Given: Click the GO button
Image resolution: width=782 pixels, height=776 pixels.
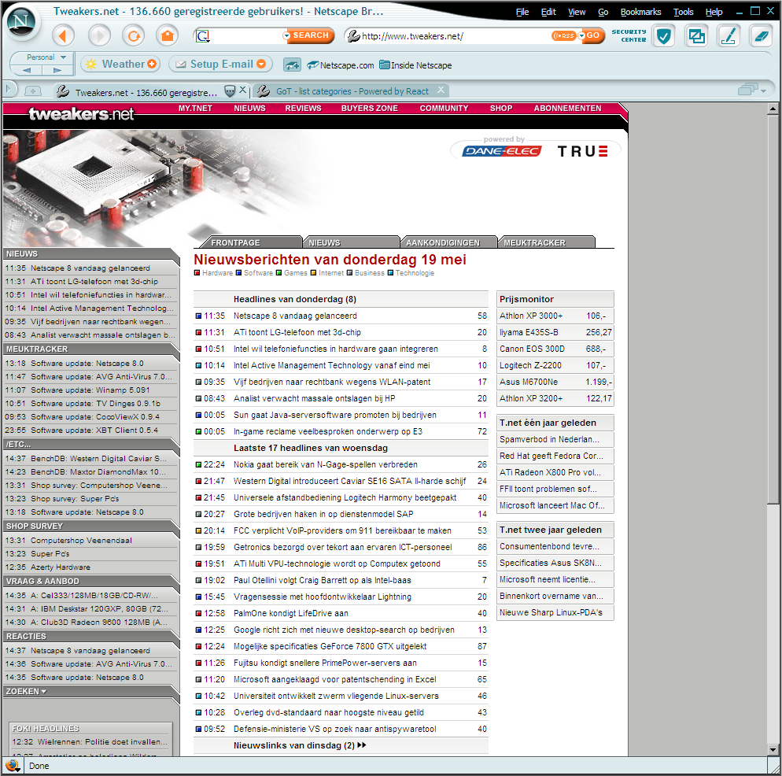Looking at the screenshot, I should click(593, 35).
